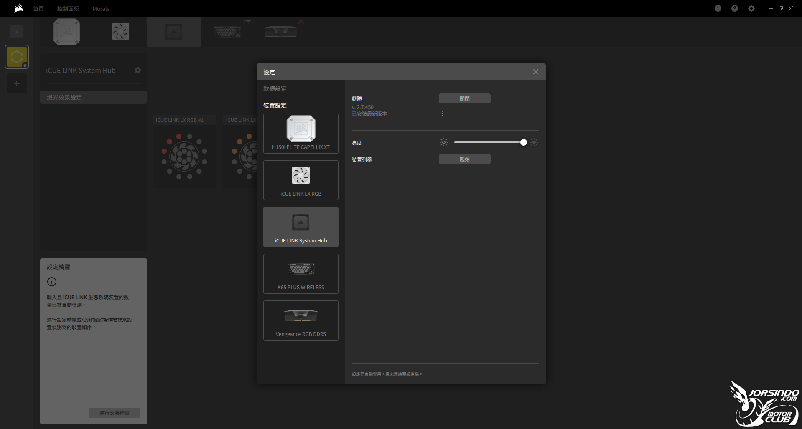Screen dimensions: 802x429
Task: Select the 裝置設定 section heading
Action: 275,105
